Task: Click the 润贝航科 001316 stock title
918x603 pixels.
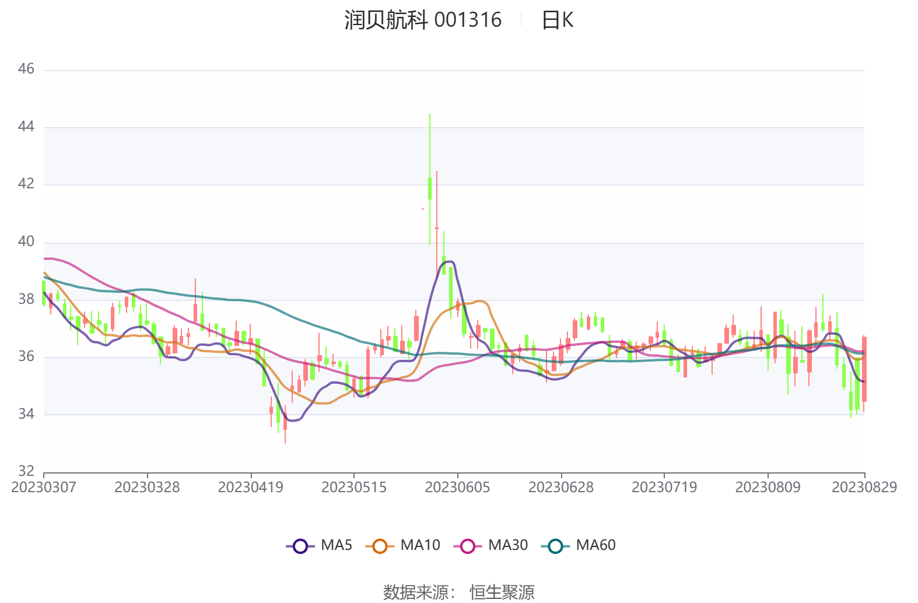Action: [422, 20]
